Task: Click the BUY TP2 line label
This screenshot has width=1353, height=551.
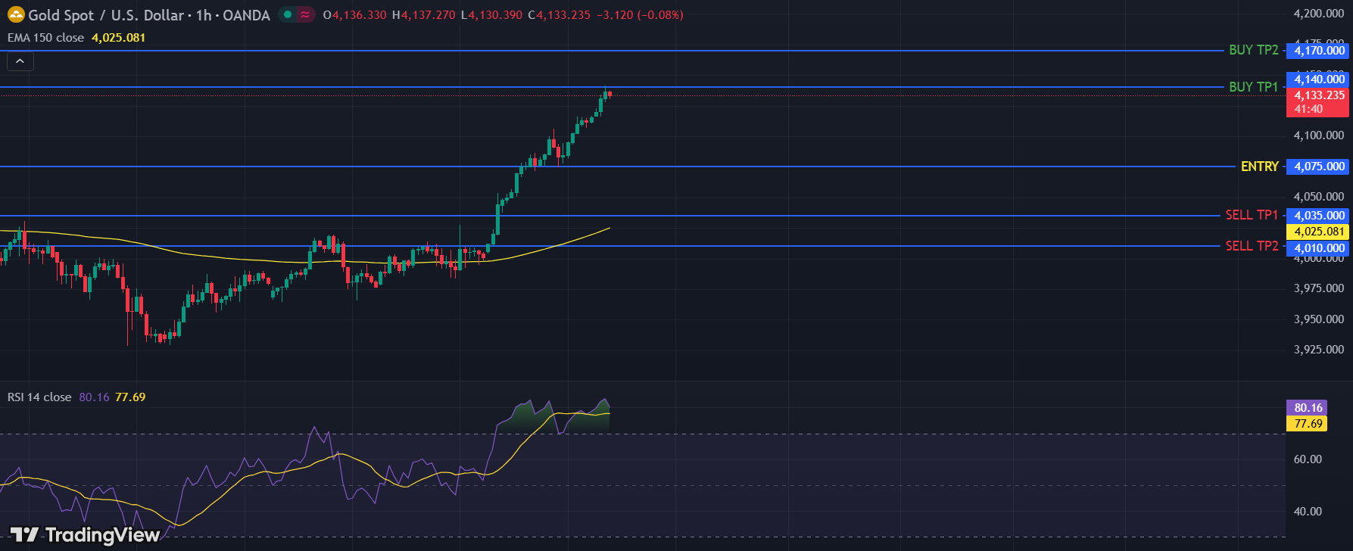Action: tap(1253, 50)
